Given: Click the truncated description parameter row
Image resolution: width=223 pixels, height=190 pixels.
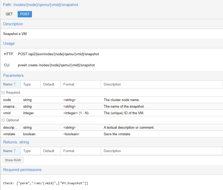Looking at the screenshot, I should coord(11,128).
